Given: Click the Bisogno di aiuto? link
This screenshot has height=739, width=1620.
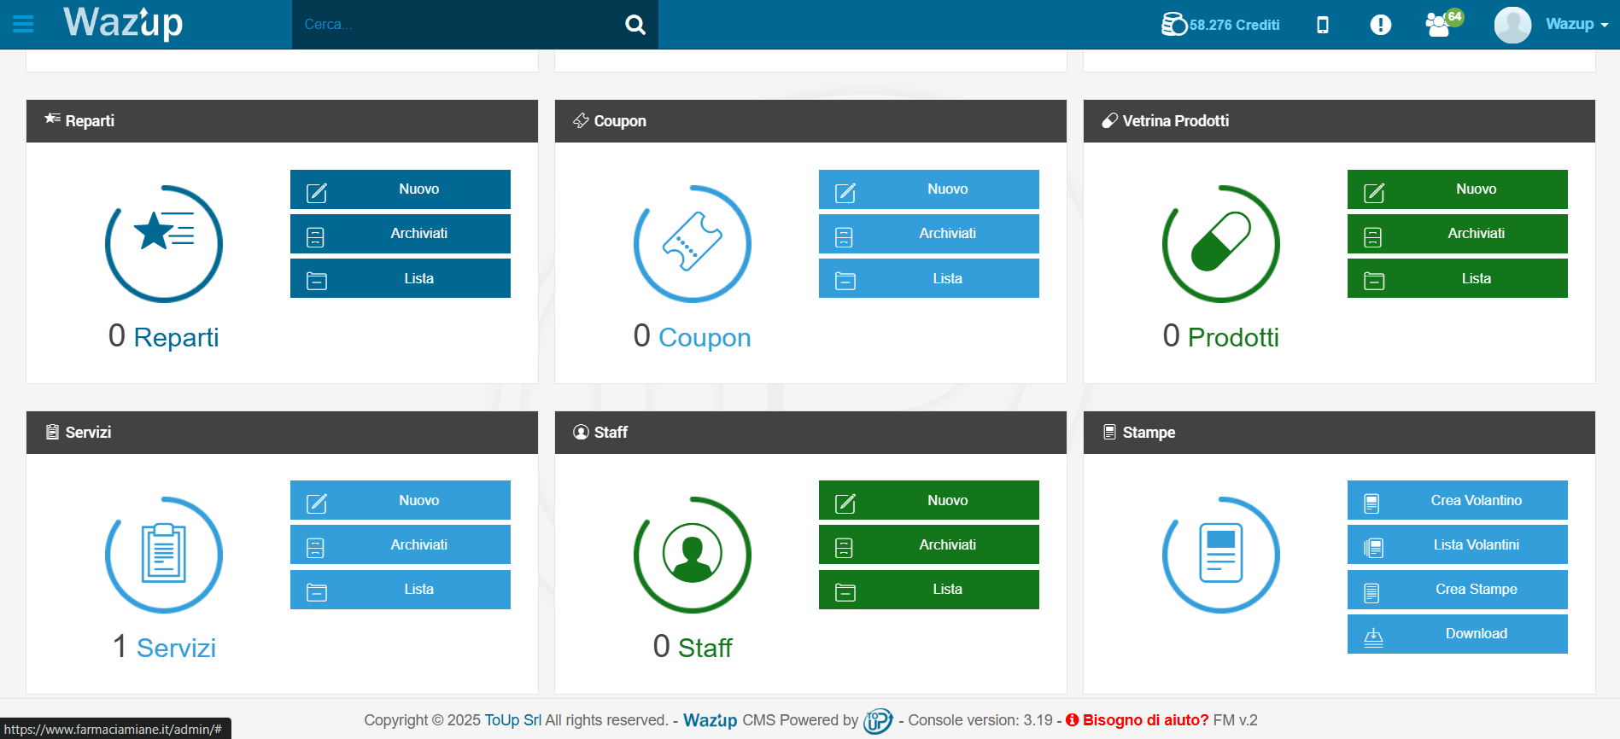Looking at the screenshot, I should pos(1144,720).
